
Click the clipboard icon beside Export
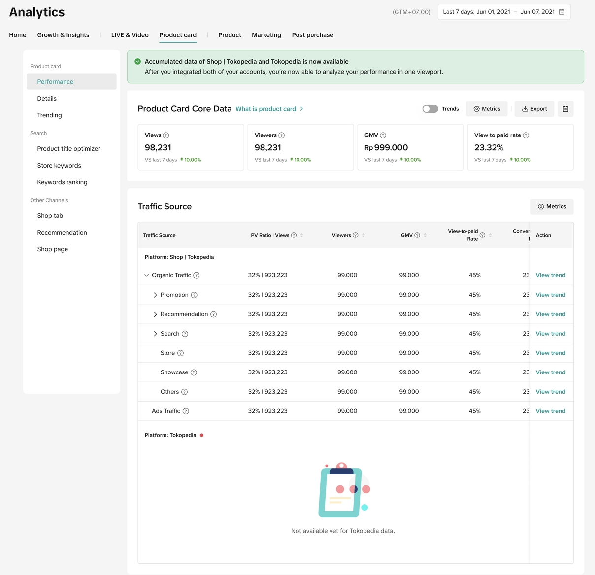[x=565, y=109]
